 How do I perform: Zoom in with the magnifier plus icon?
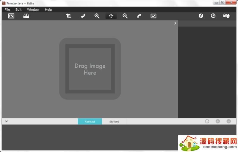pos(97,16)
